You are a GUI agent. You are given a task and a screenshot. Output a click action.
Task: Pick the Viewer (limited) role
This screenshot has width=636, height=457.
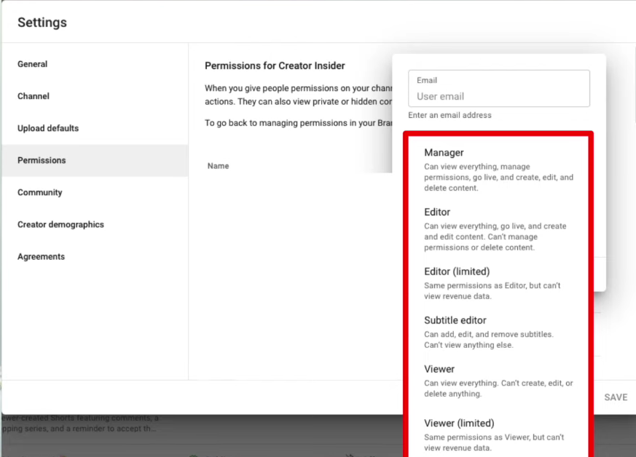pos(498,434)
